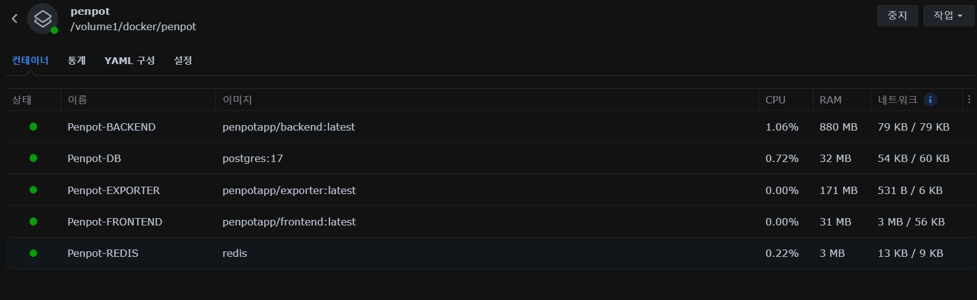Click the back arrow icon
The width and height of the screenshot is (977, 300).
click(x=15, y=18)
